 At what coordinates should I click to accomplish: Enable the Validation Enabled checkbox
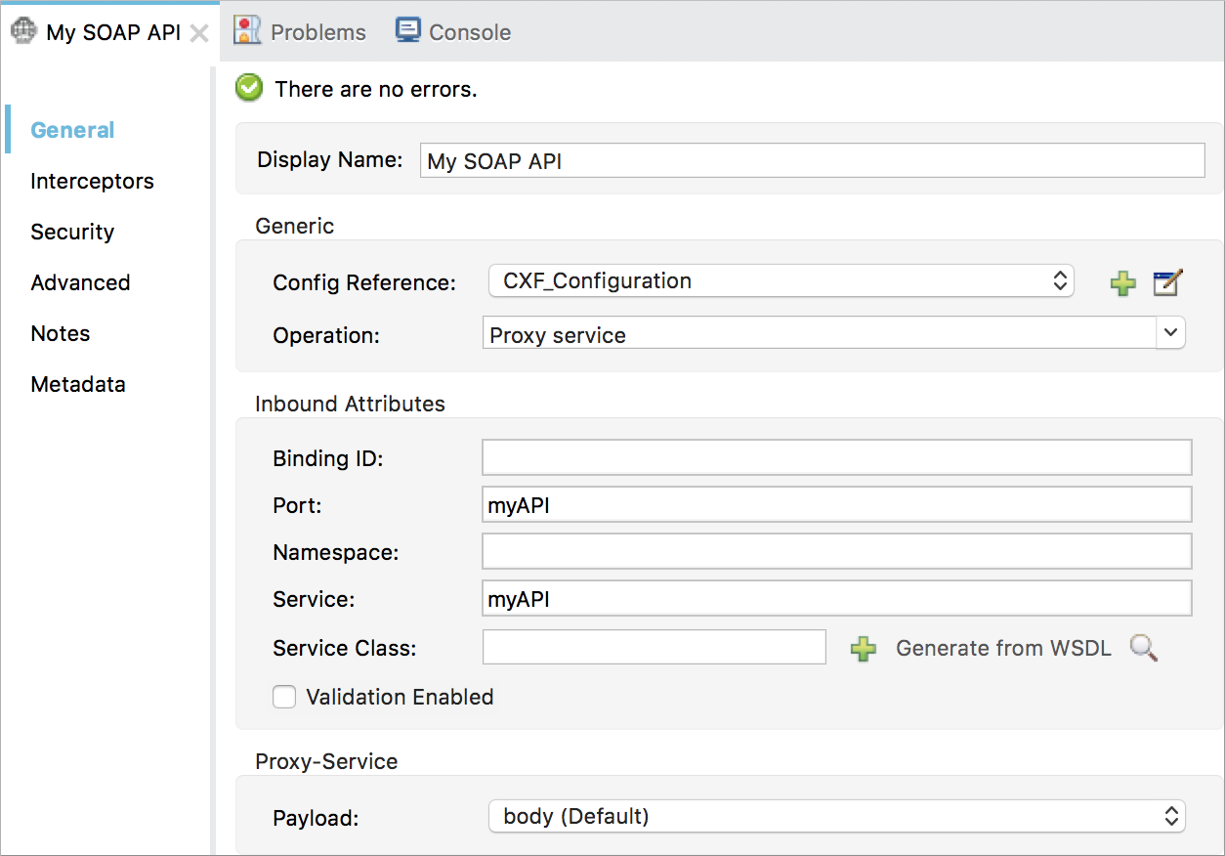pos(283,697)
